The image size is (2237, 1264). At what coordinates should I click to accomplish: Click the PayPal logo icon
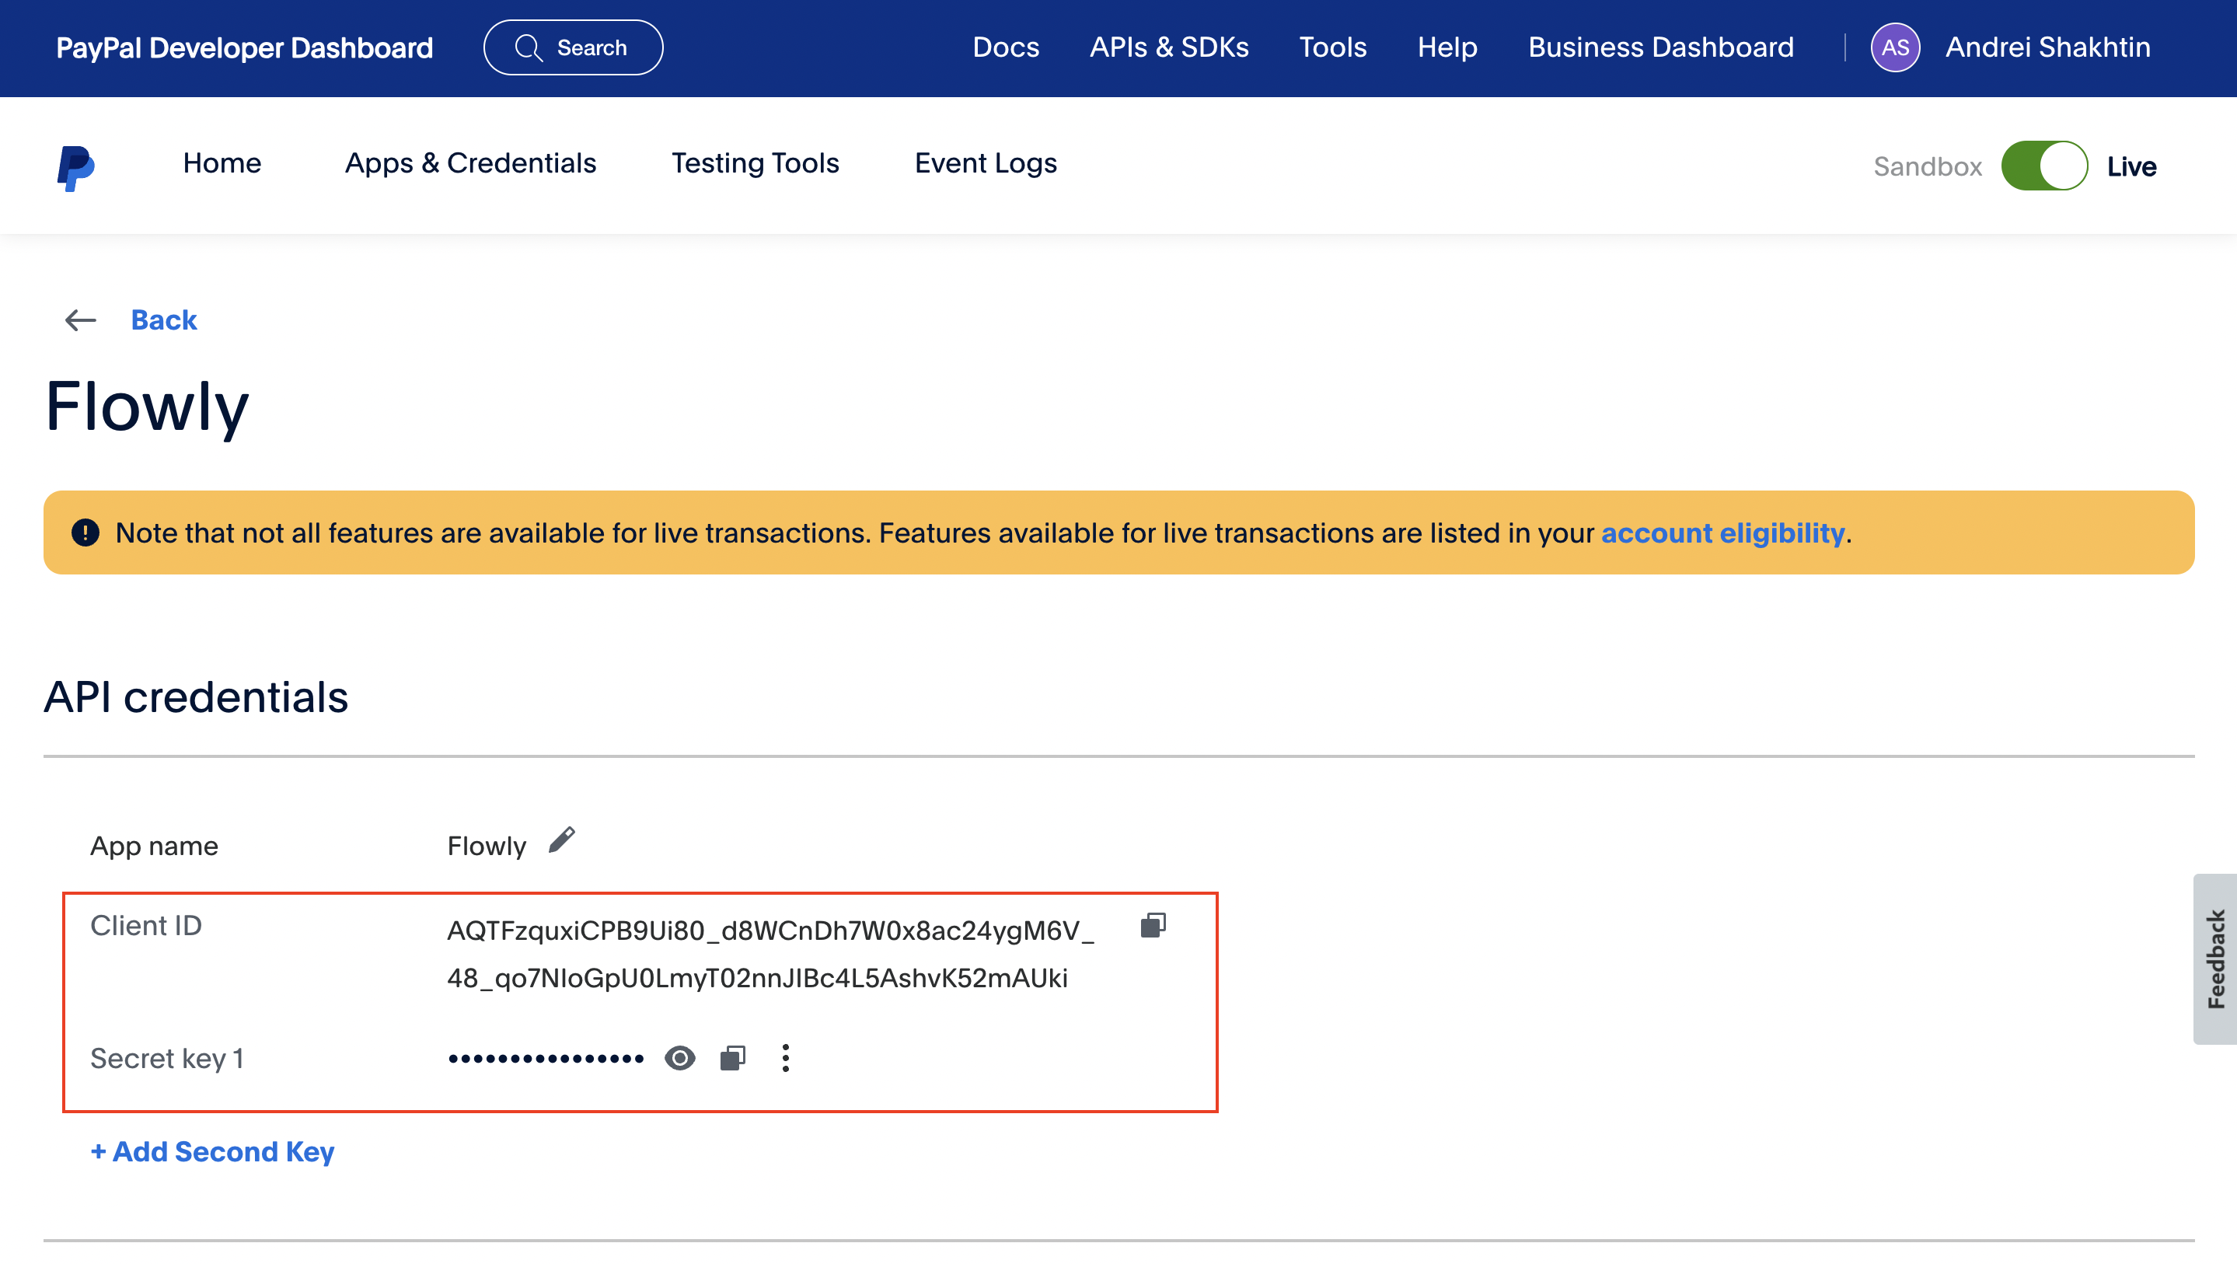(75, 167)
